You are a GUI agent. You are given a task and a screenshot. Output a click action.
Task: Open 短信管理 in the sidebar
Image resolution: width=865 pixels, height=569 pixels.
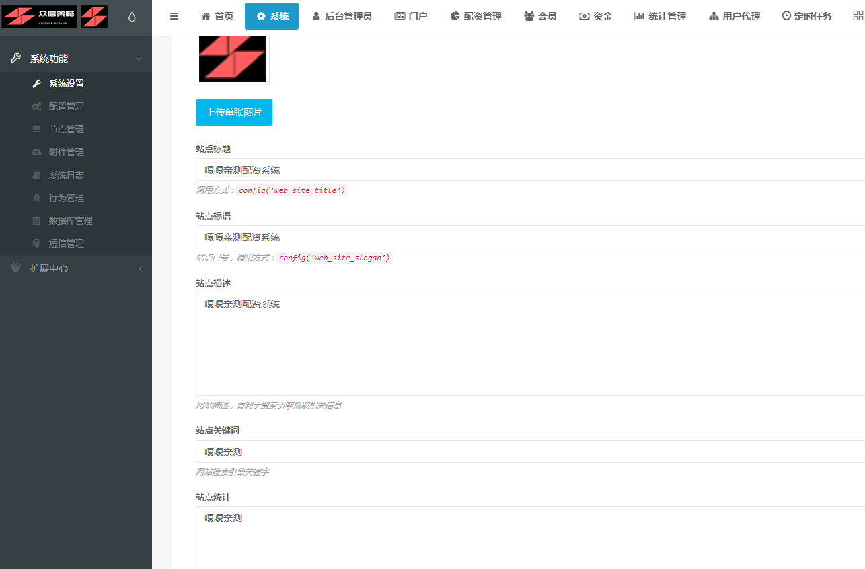(x=66, y=243)
